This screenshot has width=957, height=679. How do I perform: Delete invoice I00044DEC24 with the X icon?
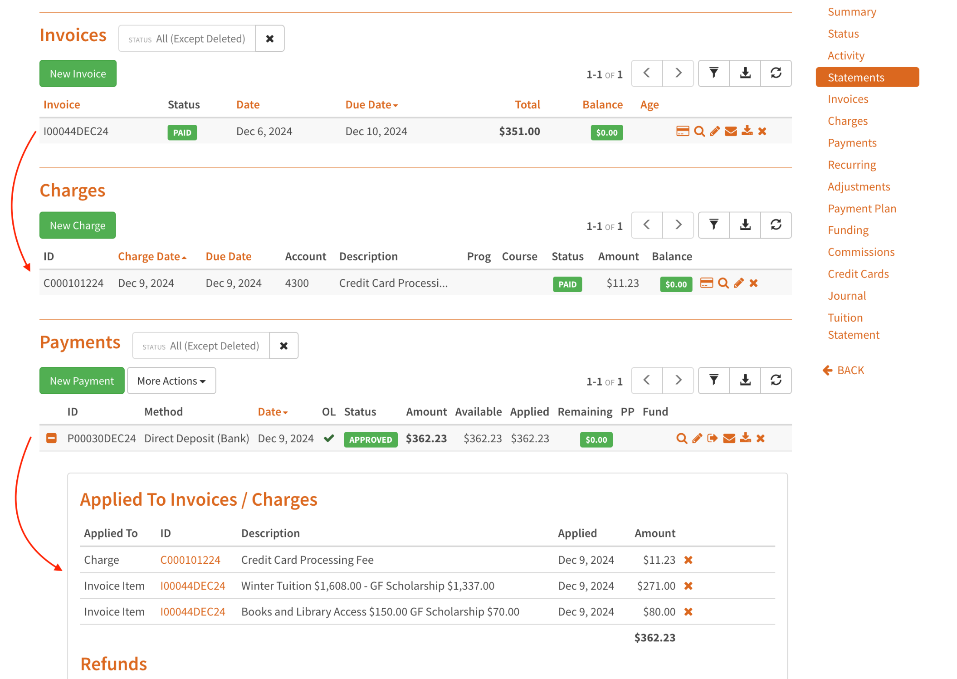[762, 132]
